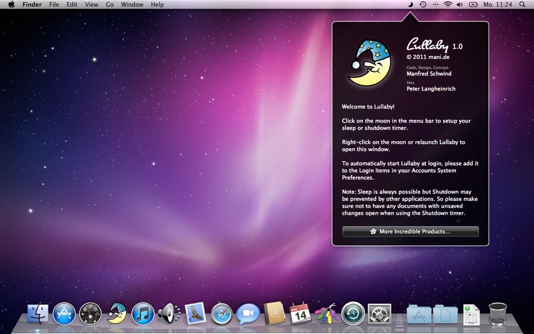The width and height of the screenshot is (534, 334).
Task: Open Mail stamp icon in Dock
Action: click(195, 313)
